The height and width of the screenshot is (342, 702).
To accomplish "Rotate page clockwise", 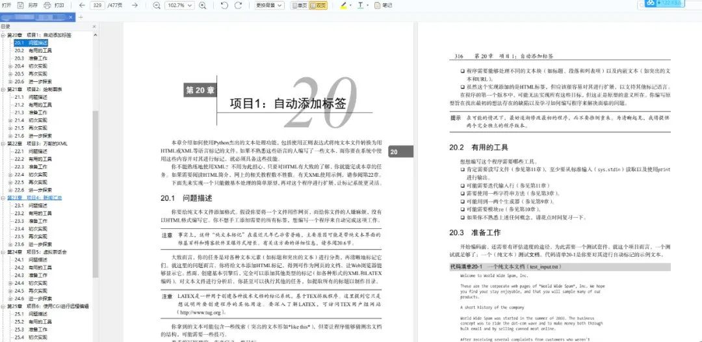I will 238,5.
